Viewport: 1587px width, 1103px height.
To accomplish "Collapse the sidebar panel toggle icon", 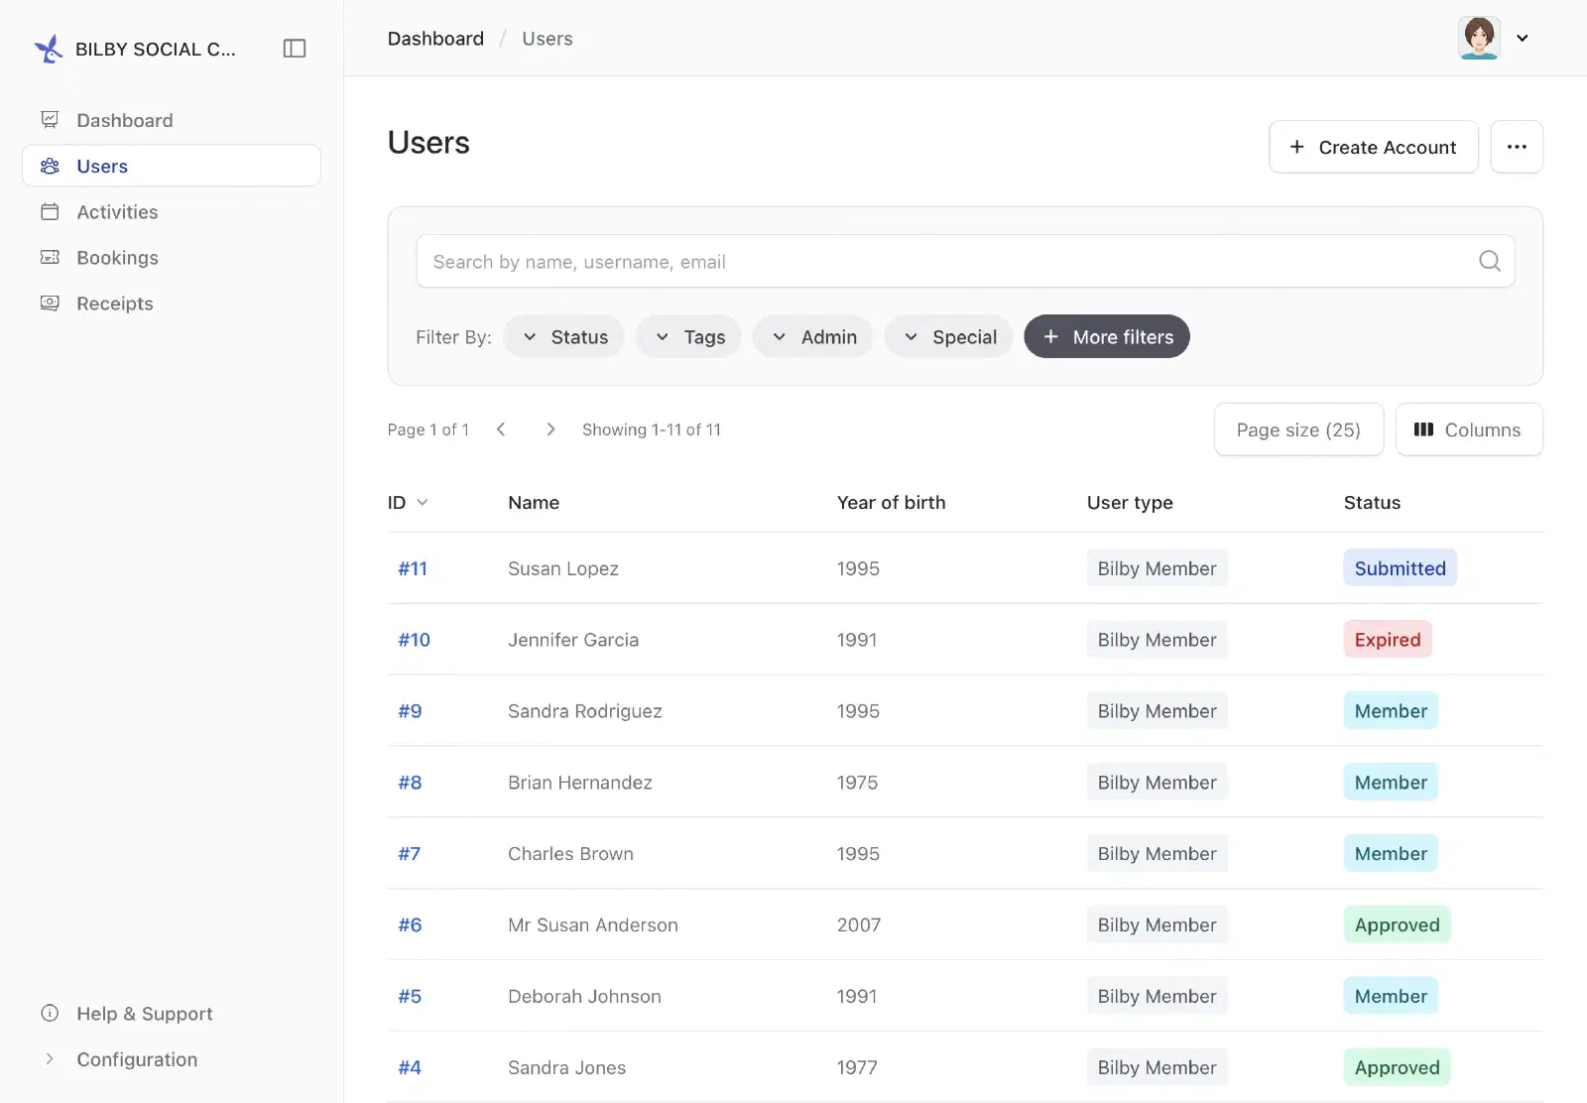I will click(x=295, y=49).
